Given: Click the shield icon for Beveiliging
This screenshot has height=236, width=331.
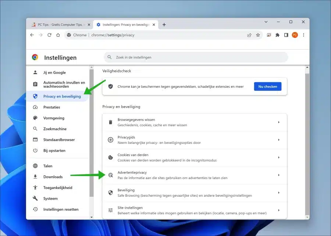Looking at the screenshot, I should (111, 193).
